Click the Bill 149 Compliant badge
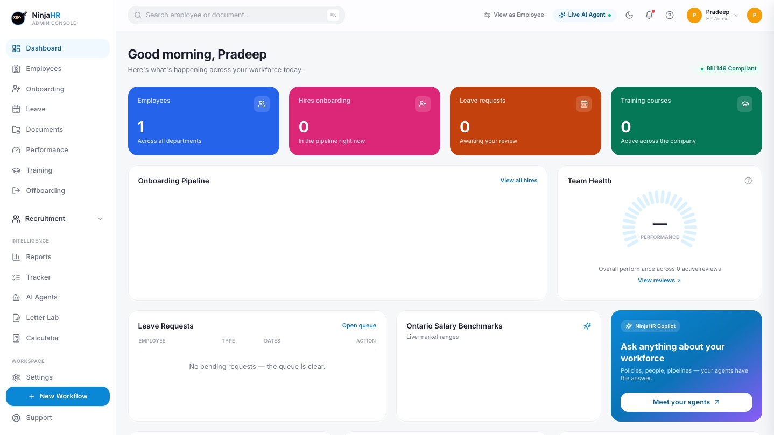Screen dimensions: 774x435 728,69
